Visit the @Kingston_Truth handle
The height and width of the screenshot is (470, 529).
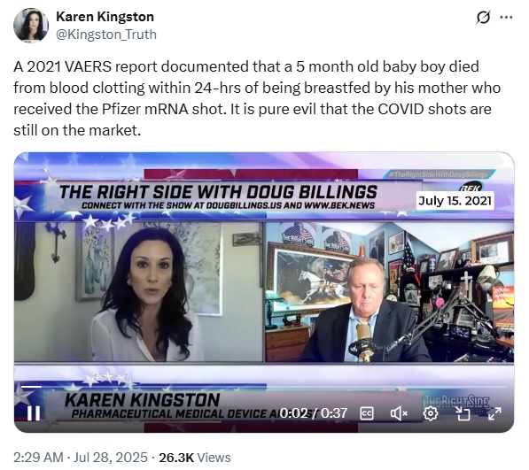pos(106,35)
